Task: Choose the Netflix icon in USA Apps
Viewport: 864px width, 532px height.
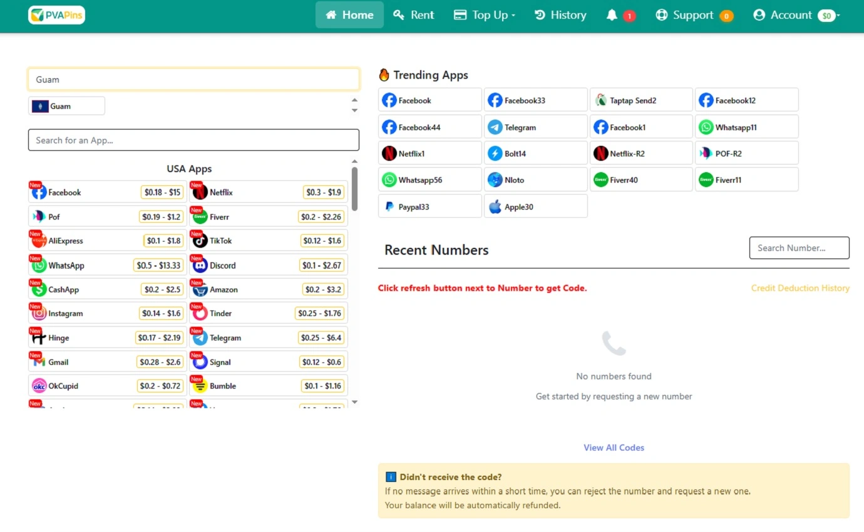Action: click(x=200, y=192)
